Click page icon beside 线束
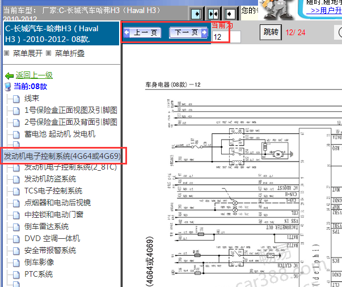The height and width of the screenshot is (287, 342). coord(16,99)
